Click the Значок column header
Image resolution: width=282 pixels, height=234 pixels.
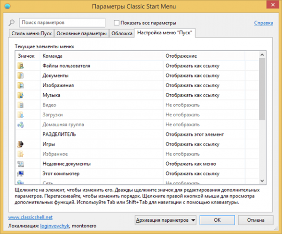click(x=26, y=56)
